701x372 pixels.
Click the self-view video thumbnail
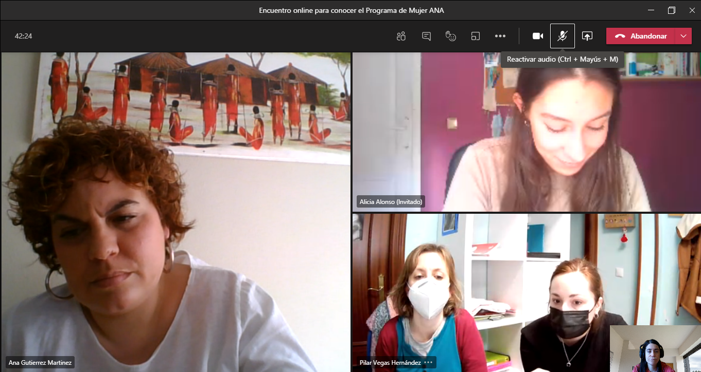tap(655, 348)
